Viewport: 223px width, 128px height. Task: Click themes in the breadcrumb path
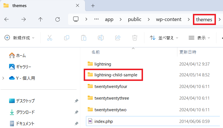204,20
